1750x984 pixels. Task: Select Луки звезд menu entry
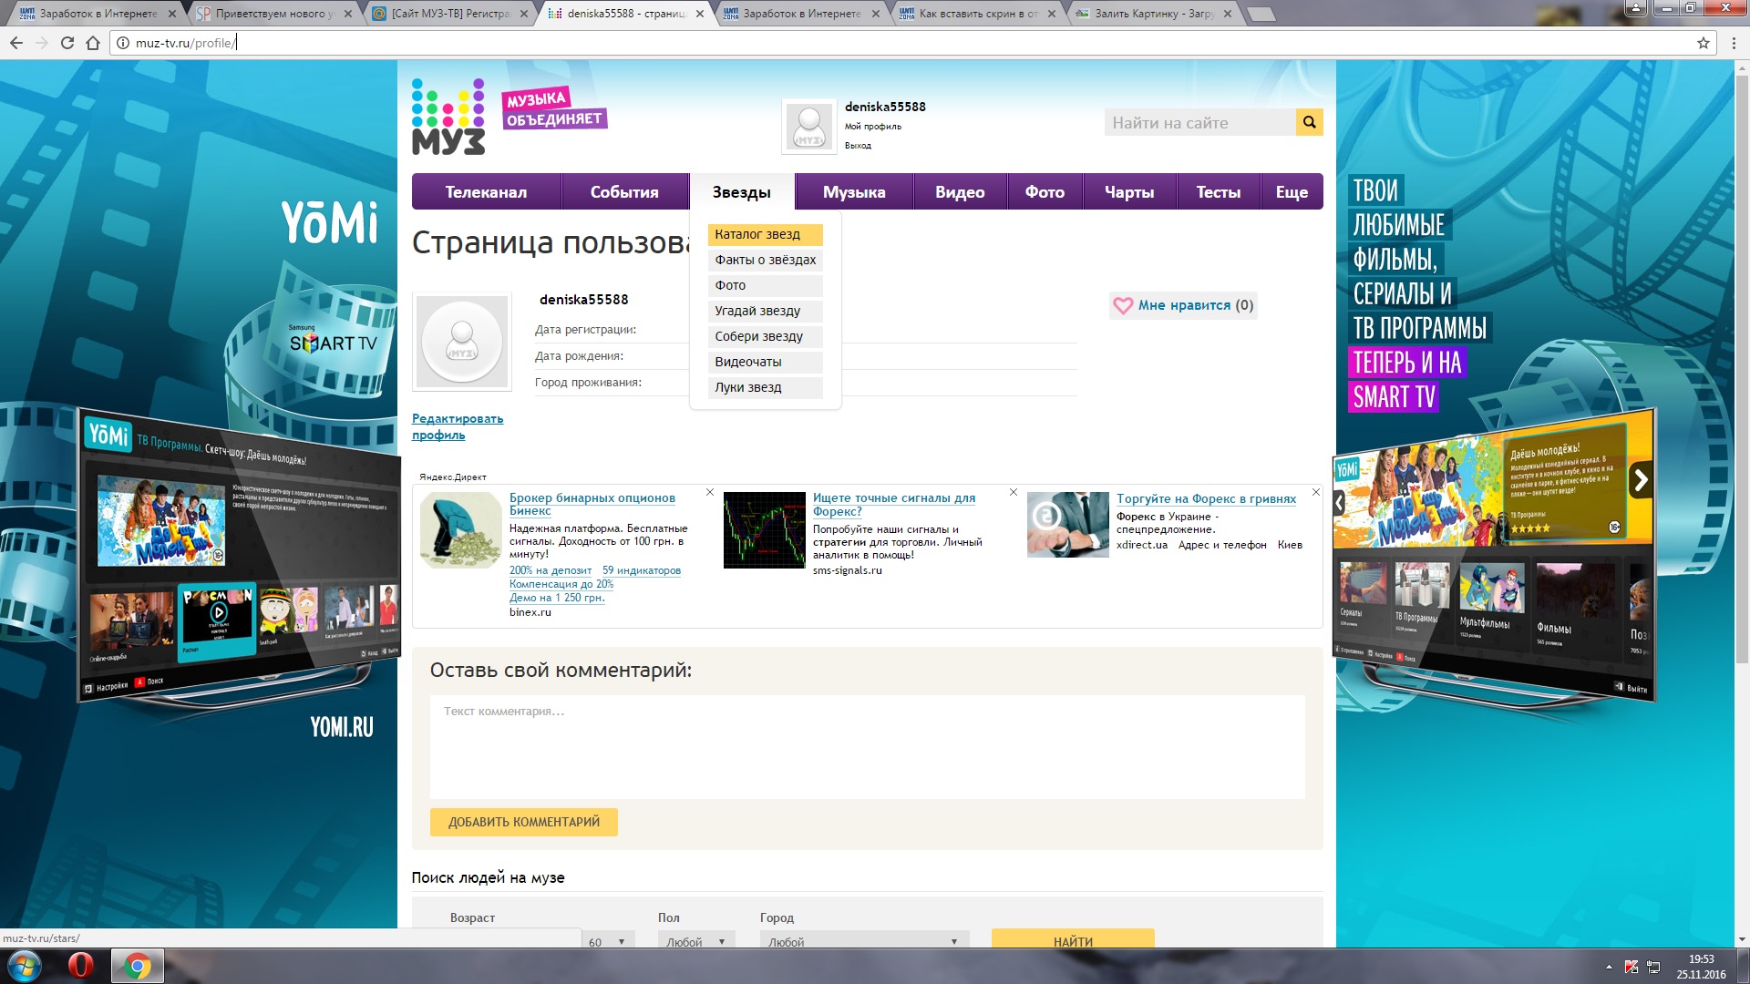(765, 387)
